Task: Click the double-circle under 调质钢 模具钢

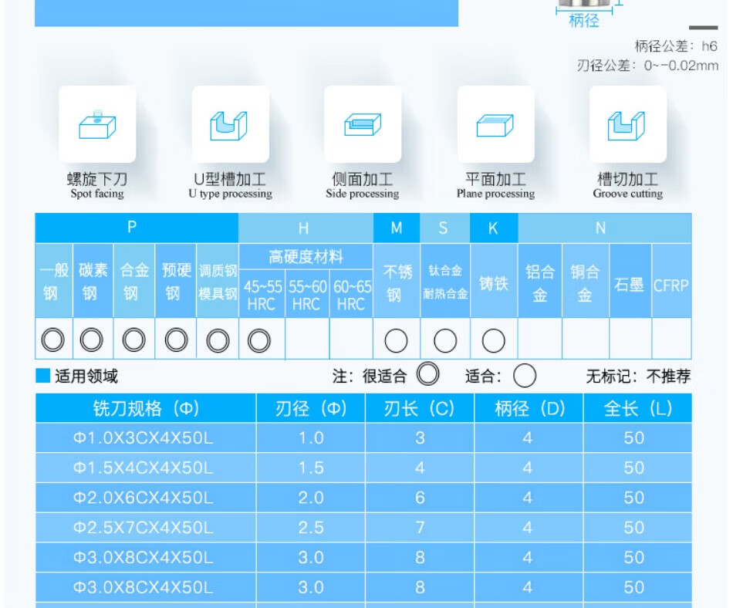Action: point(218,340)
